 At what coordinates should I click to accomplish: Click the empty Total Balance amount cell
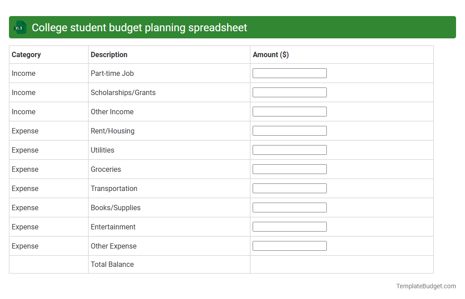tap(342, 264)
